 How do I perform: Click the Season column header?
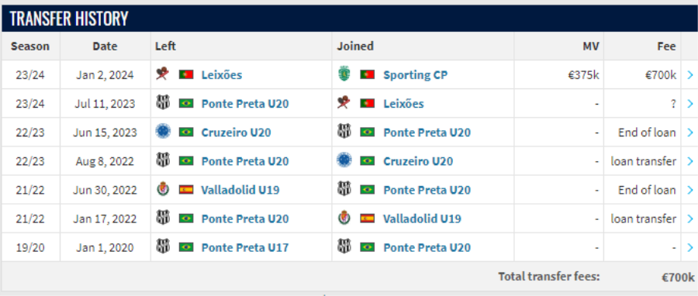[x=30, y=46]
